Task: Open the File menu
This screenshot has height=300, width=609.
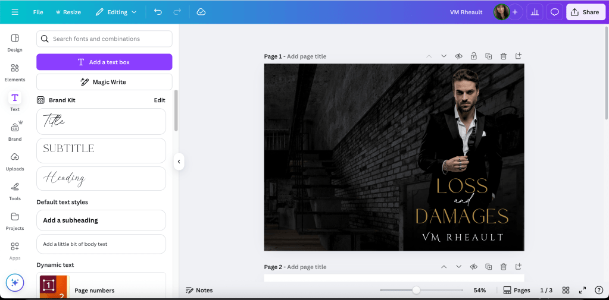Action: click(x=38, y=12)
